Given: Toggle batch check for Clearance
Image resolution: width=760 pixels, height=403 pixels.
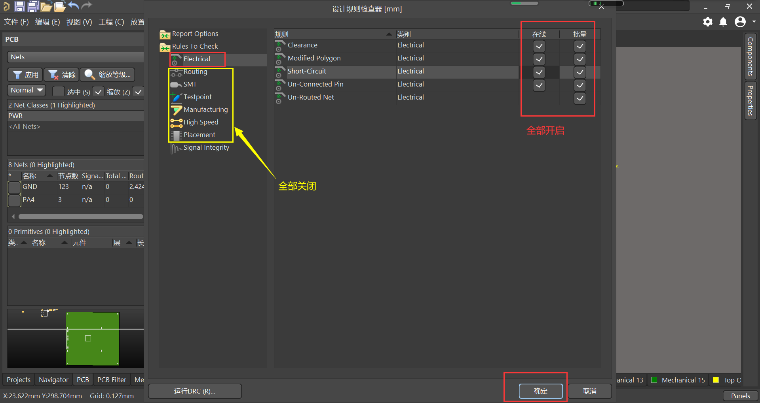Looking at the screenshot, I should [580, 46].
